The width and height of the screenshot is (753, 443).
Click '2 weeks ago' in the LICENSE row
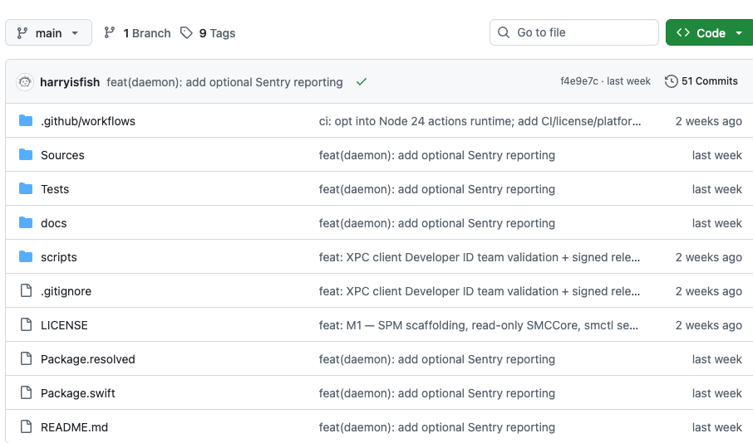(x=709, y=325)
